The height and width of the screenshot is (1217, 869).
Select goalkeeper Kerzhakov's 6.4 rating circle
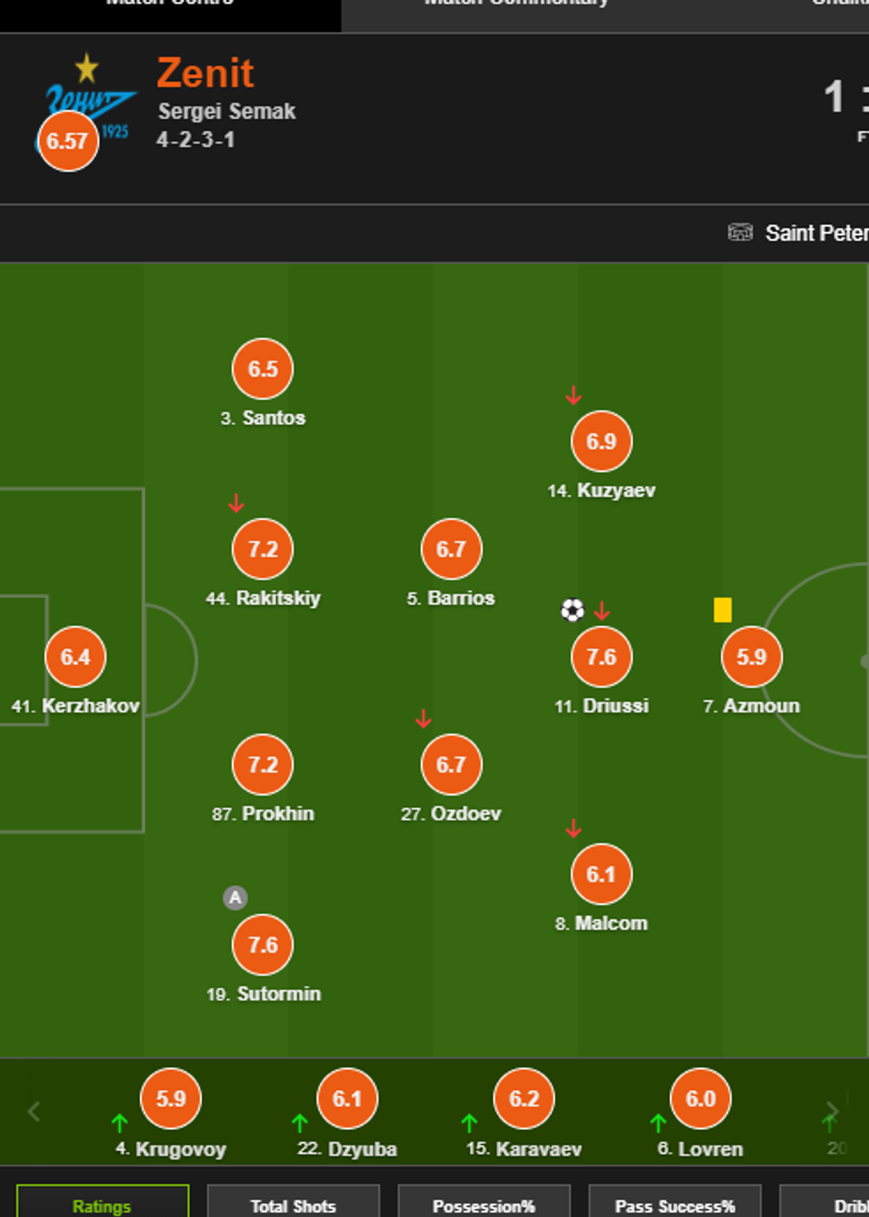(x=75, y=657)
